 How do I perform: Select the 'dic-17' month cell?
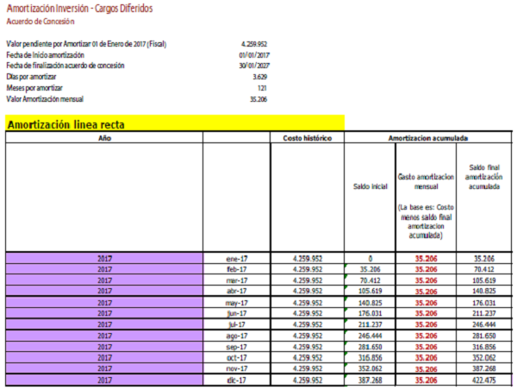point(237,380)
